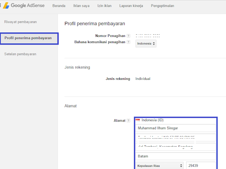The image size is (226, 169).
Task: Select the Pengoptimalan tab
Action: point(162,6)
